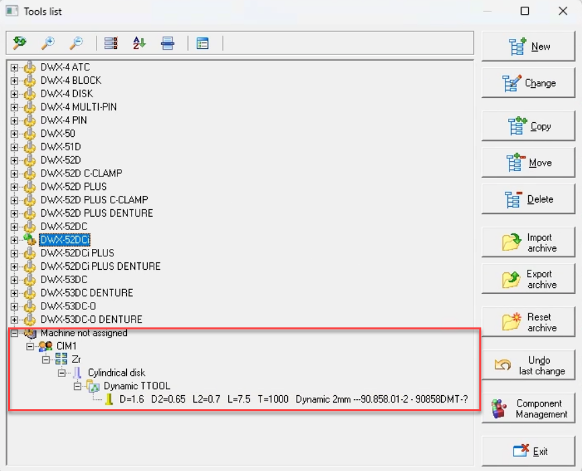582x471 pixels.
Task: Select DWX-52D PLUS DENTURE entry
Action: 97,213
